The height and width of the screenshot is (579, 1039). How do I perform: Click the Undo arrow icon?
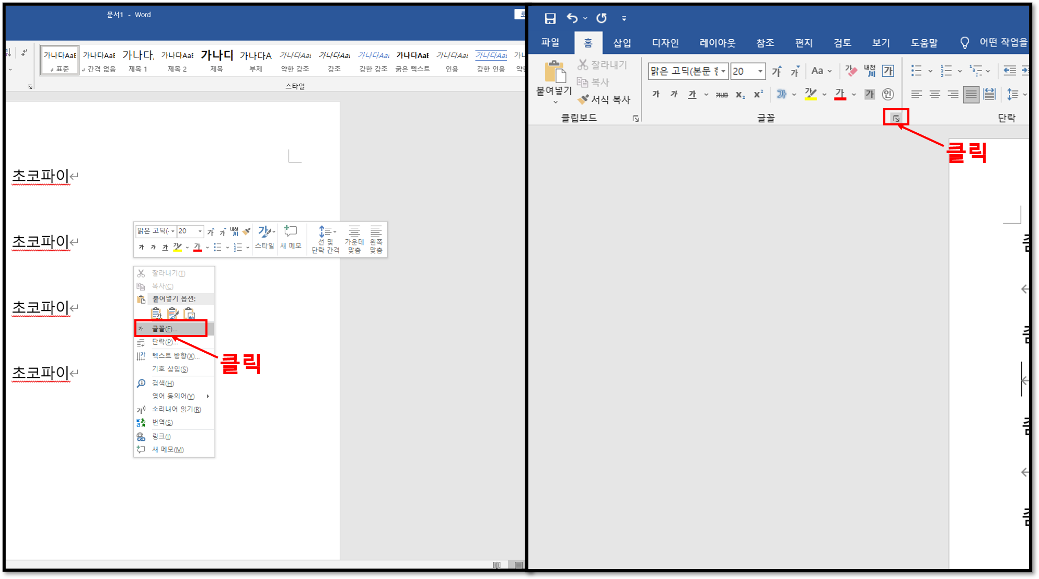tap(572, 19)
